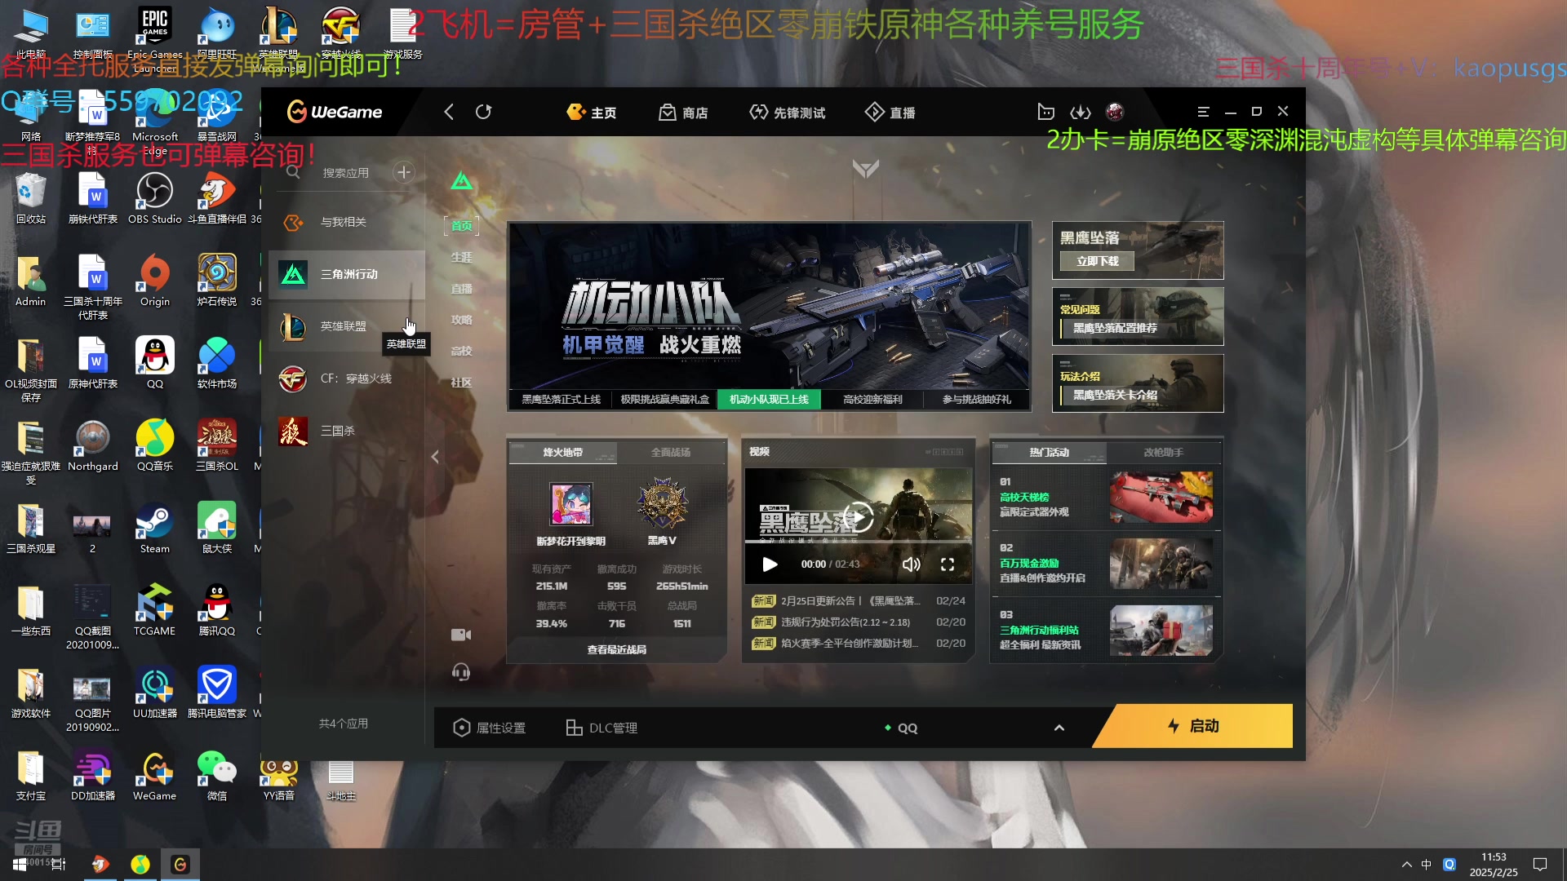The width and height of the screenshot is (1567, 881).
Task: Switch to the 首页 side tab
Action: [462, 226]
